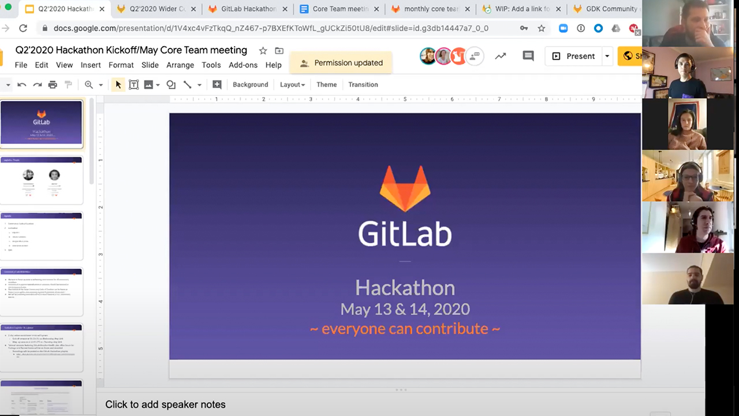This screenshot has width=739, height=416.
Task: Open the Format menu
Action: [x=121, y=65]
